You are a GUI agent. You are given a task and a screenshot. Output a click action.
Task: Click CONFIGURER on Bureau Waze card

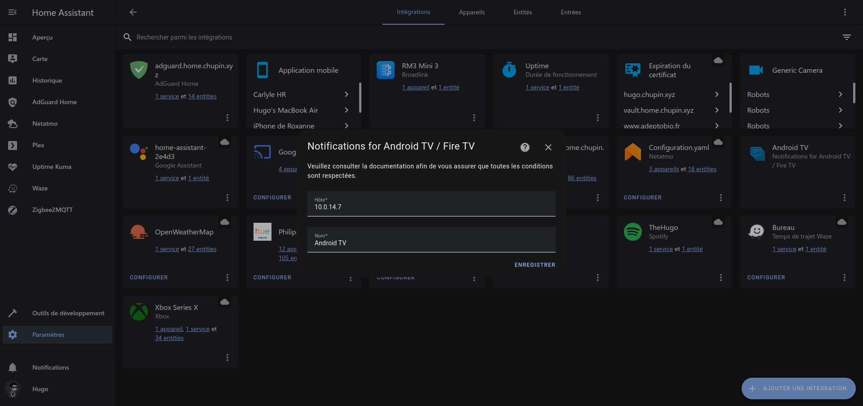pos(766,278)
